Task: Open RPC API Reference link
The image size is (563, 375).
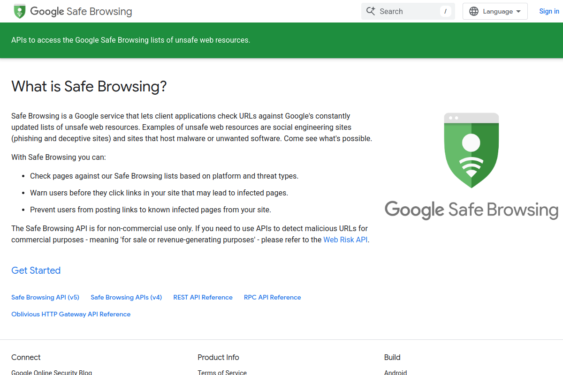Action: 273,297
